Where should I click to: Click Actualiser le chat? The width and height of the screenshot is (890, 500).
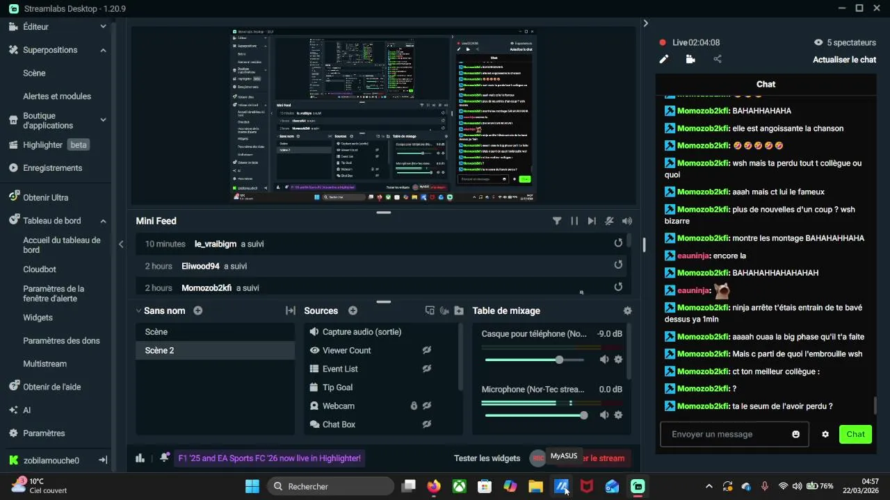(x=844, y=60)
